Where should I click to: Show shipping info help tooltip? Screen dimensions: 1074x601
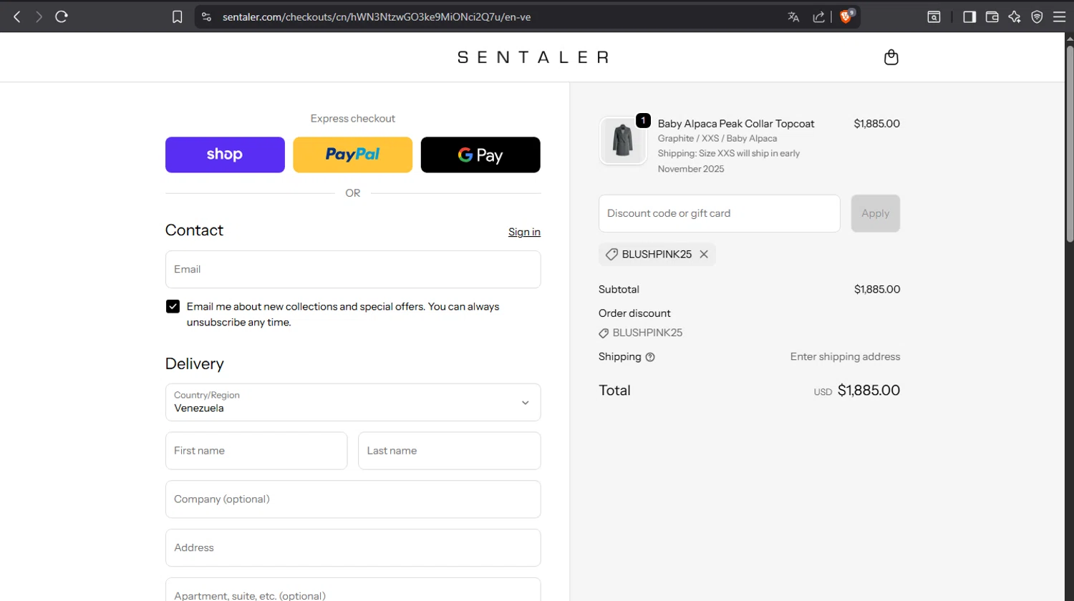[650, 357]
